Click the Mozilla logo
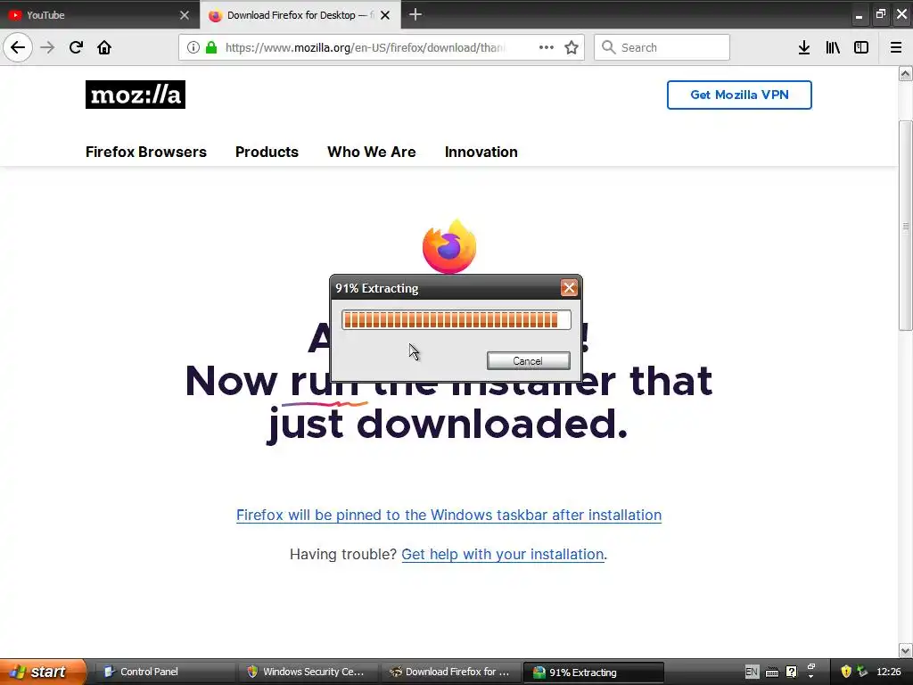This screenshot has width=913, height=685. (136, 95)
